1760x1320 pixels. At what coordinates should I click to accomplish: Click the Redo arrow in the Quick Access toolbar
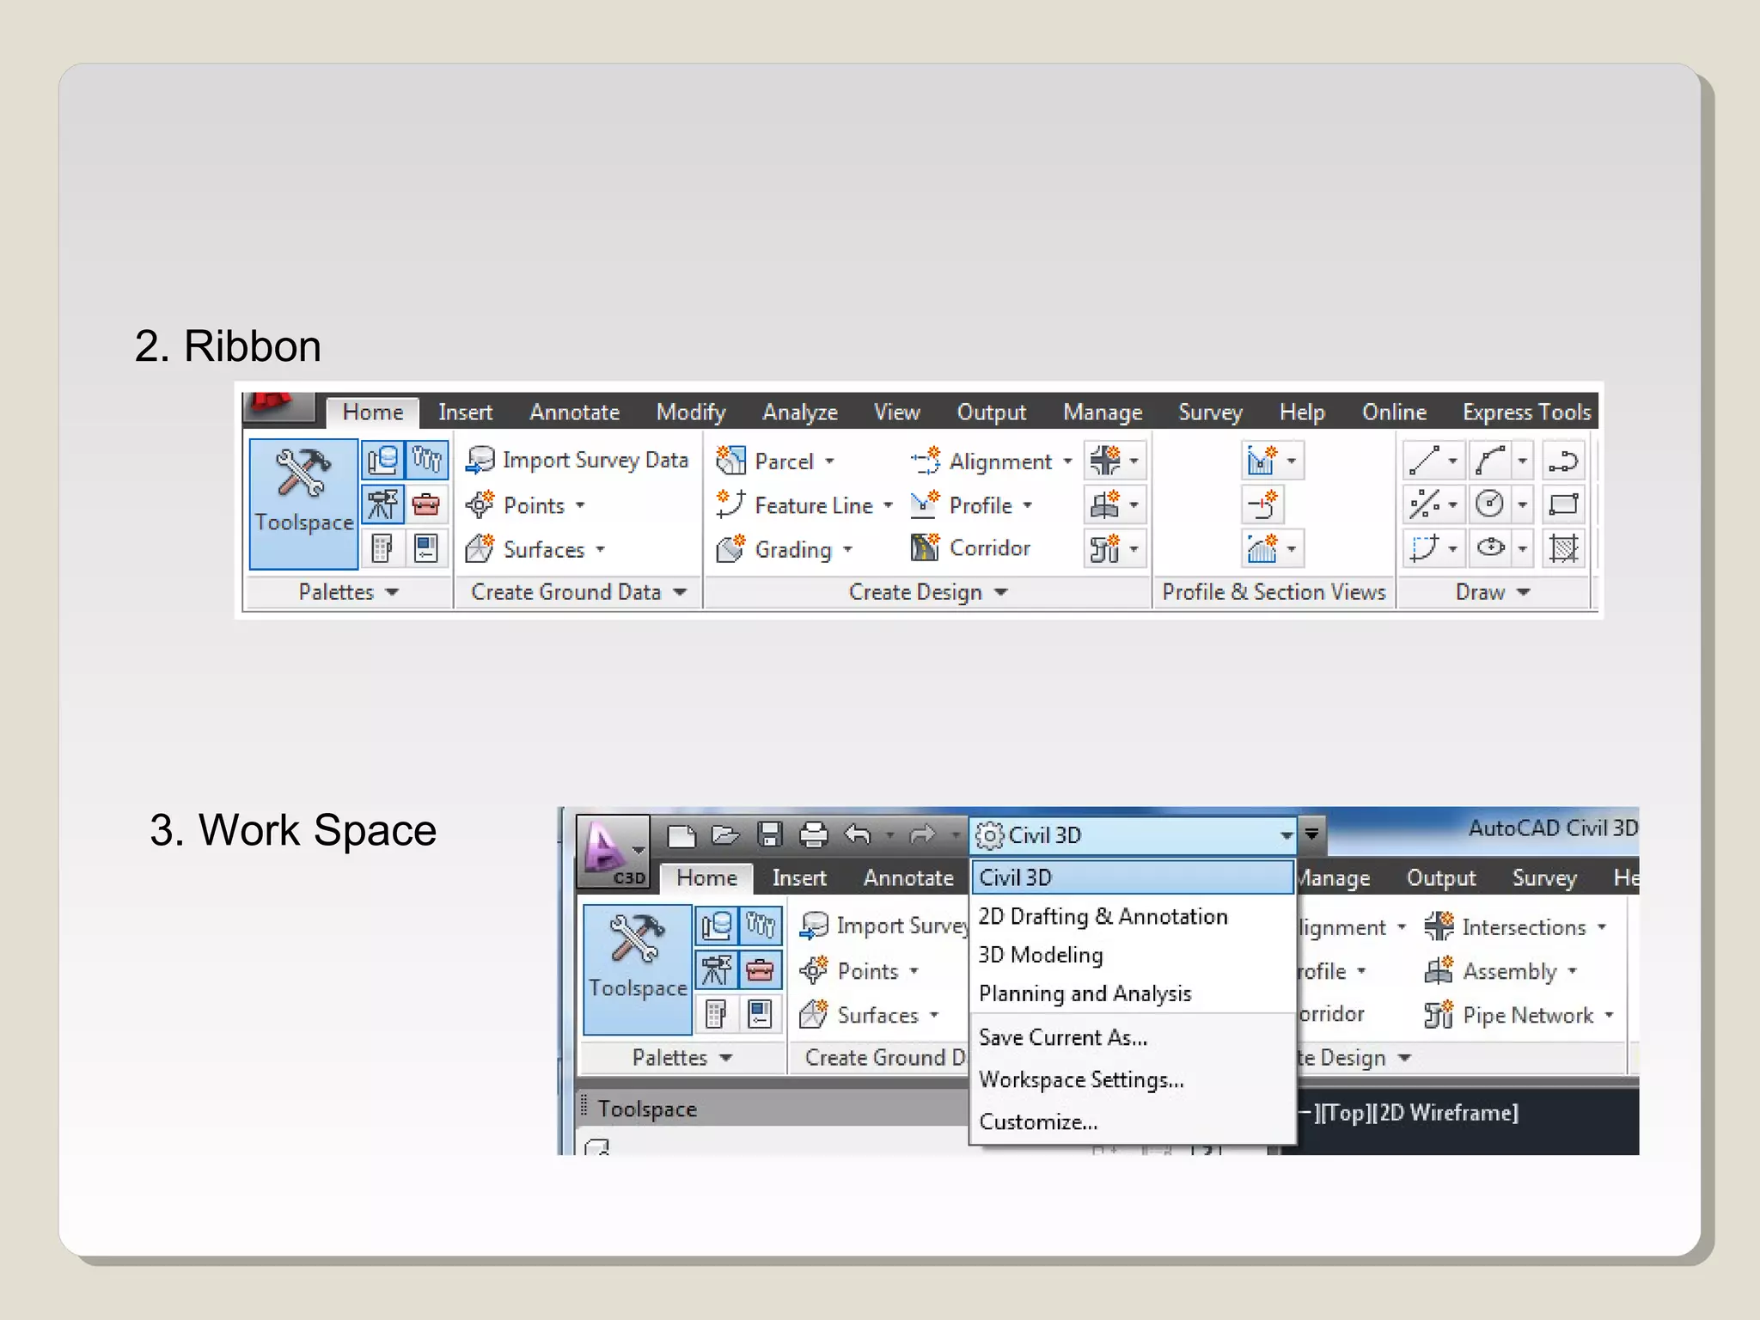tap(923, 834)
